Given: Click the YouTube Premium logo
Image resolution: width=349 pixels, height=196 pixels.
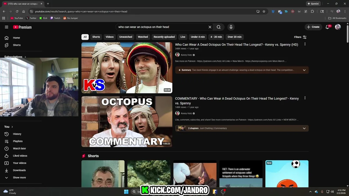Looking at the screenshot, I should [22, 27].
